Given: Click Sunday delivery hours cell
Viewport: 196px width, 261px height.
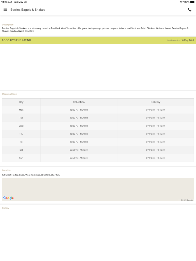Looking at the screenshot, I should coord(155,158).
